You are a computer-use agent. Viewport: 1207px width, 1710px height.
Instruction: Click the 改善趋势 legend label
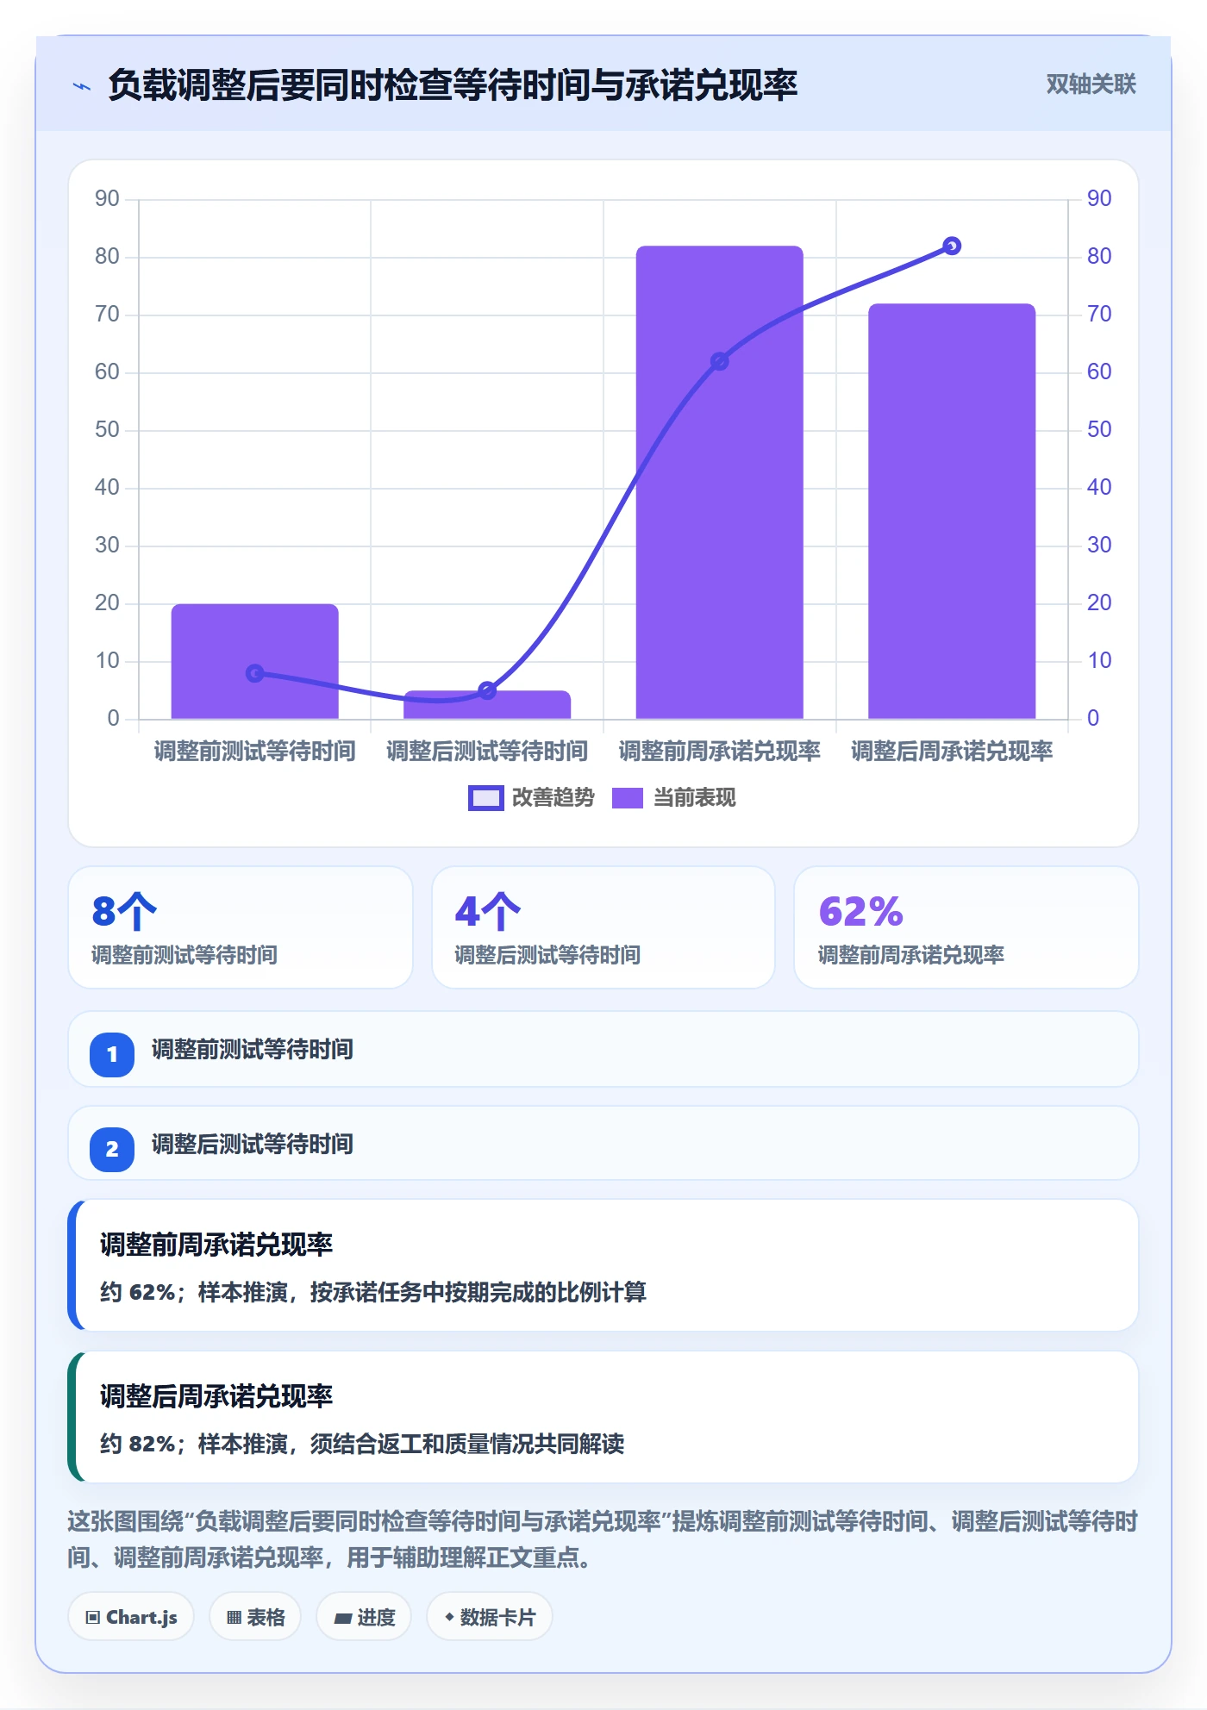click(553, 798)
